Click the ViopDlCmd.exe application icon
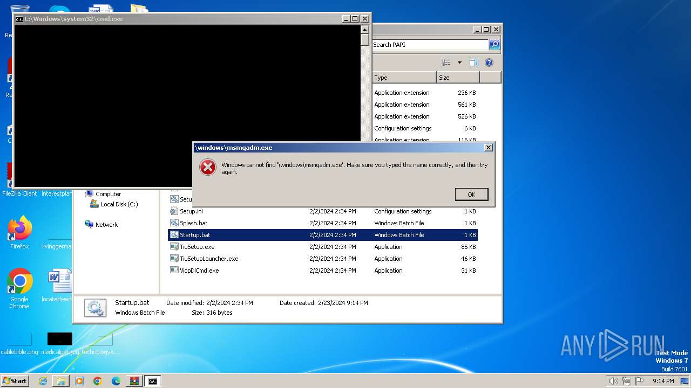Image resolution: width=691 pixels, height=388 pixels. (x=174, y=271)
